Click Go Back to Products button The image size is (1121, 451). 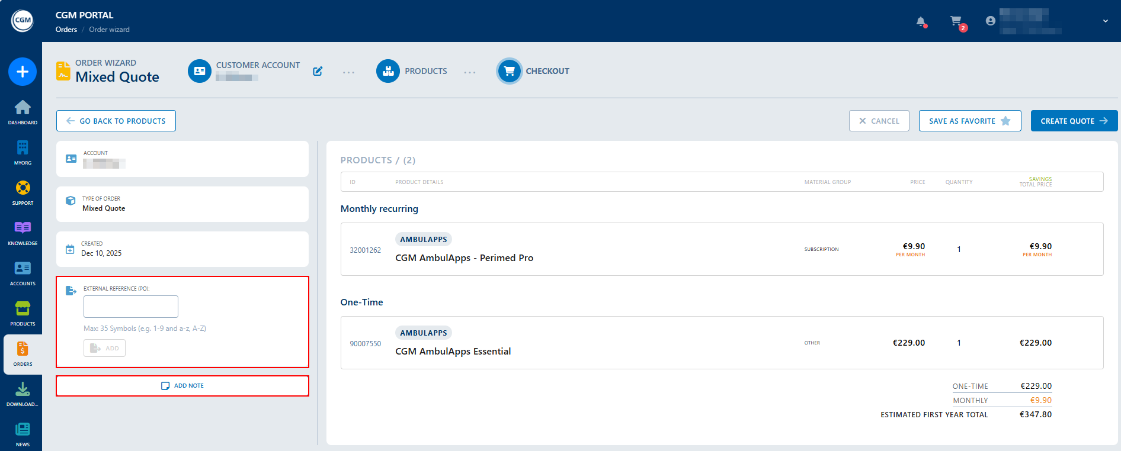click(x=116, y=121)
